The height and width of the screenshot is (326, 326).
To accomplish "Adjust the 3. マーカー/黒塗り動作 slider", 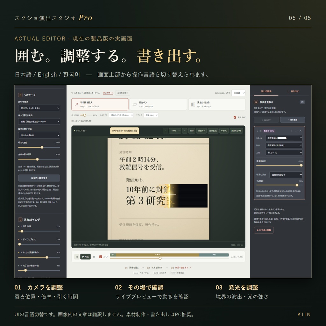I will 39,257.
